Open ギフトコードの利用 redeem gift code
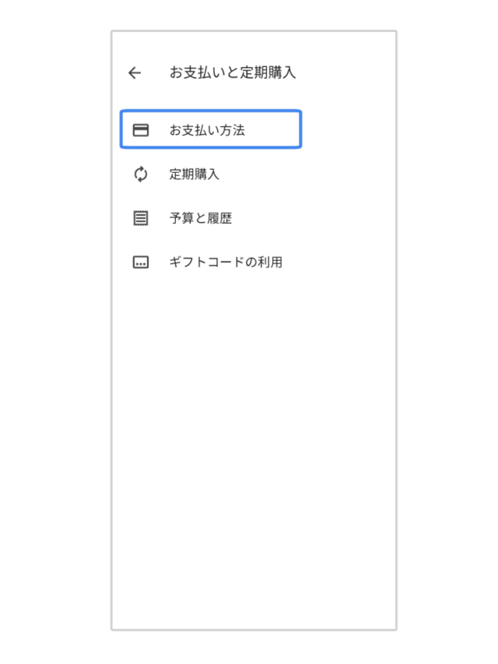 click(211, 262)
